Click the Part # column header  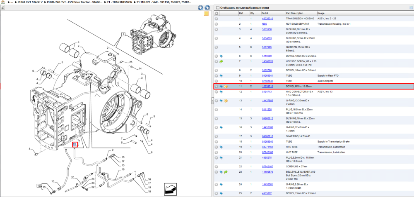pyautogui.click(x=273, y=13)
